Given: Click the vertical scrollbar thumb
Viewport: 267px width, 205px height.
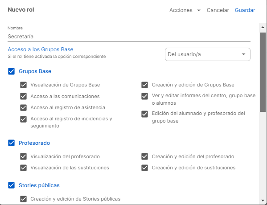Looking at the screenshot, I should [263, 72].
